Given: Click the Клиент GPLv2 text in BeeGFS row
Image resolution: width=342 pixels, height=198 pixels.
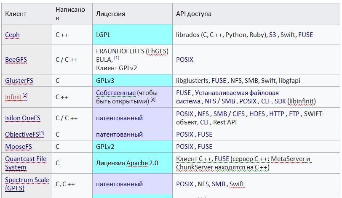Looking at the screenshot, I should click(117, 68).
